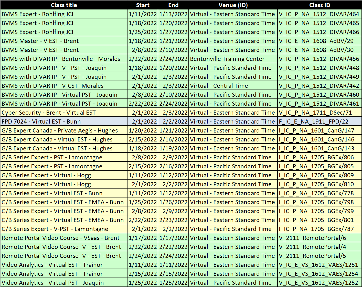Click the 1/20/2022 start date in CanG/147 row
The height and width of the screenshot is (287, 362).
[143, 130]
